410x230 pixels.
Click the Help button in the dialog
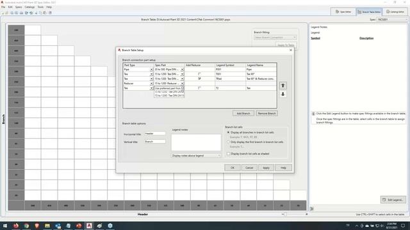click(x=283, y=167)
